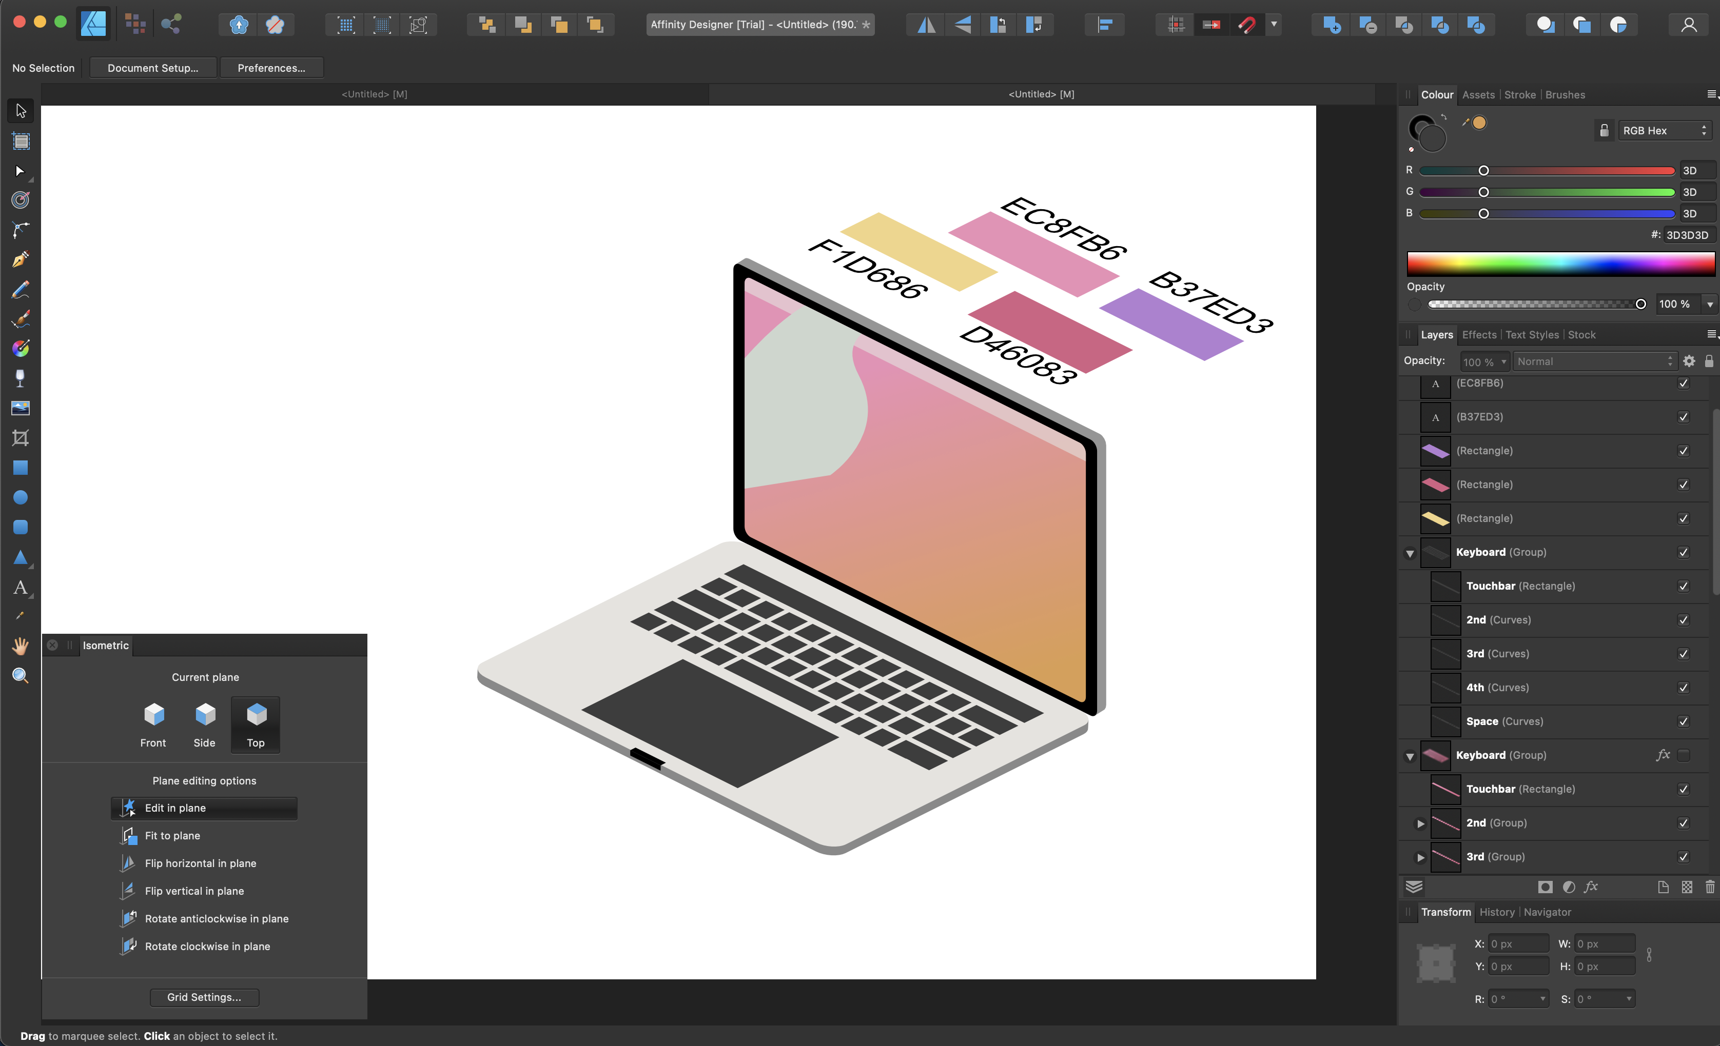Switch to the Brushes tab
The height and width of the screenshot is (1046, 1720).
(1565, 94)
